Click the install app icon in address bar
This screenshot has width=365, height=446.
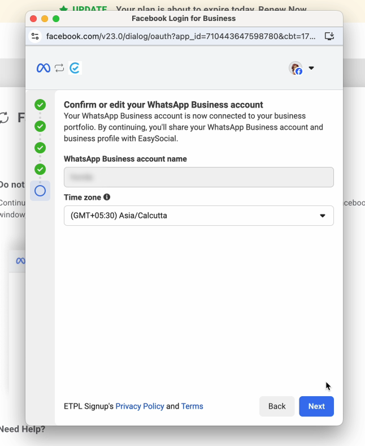pos(329,36)
